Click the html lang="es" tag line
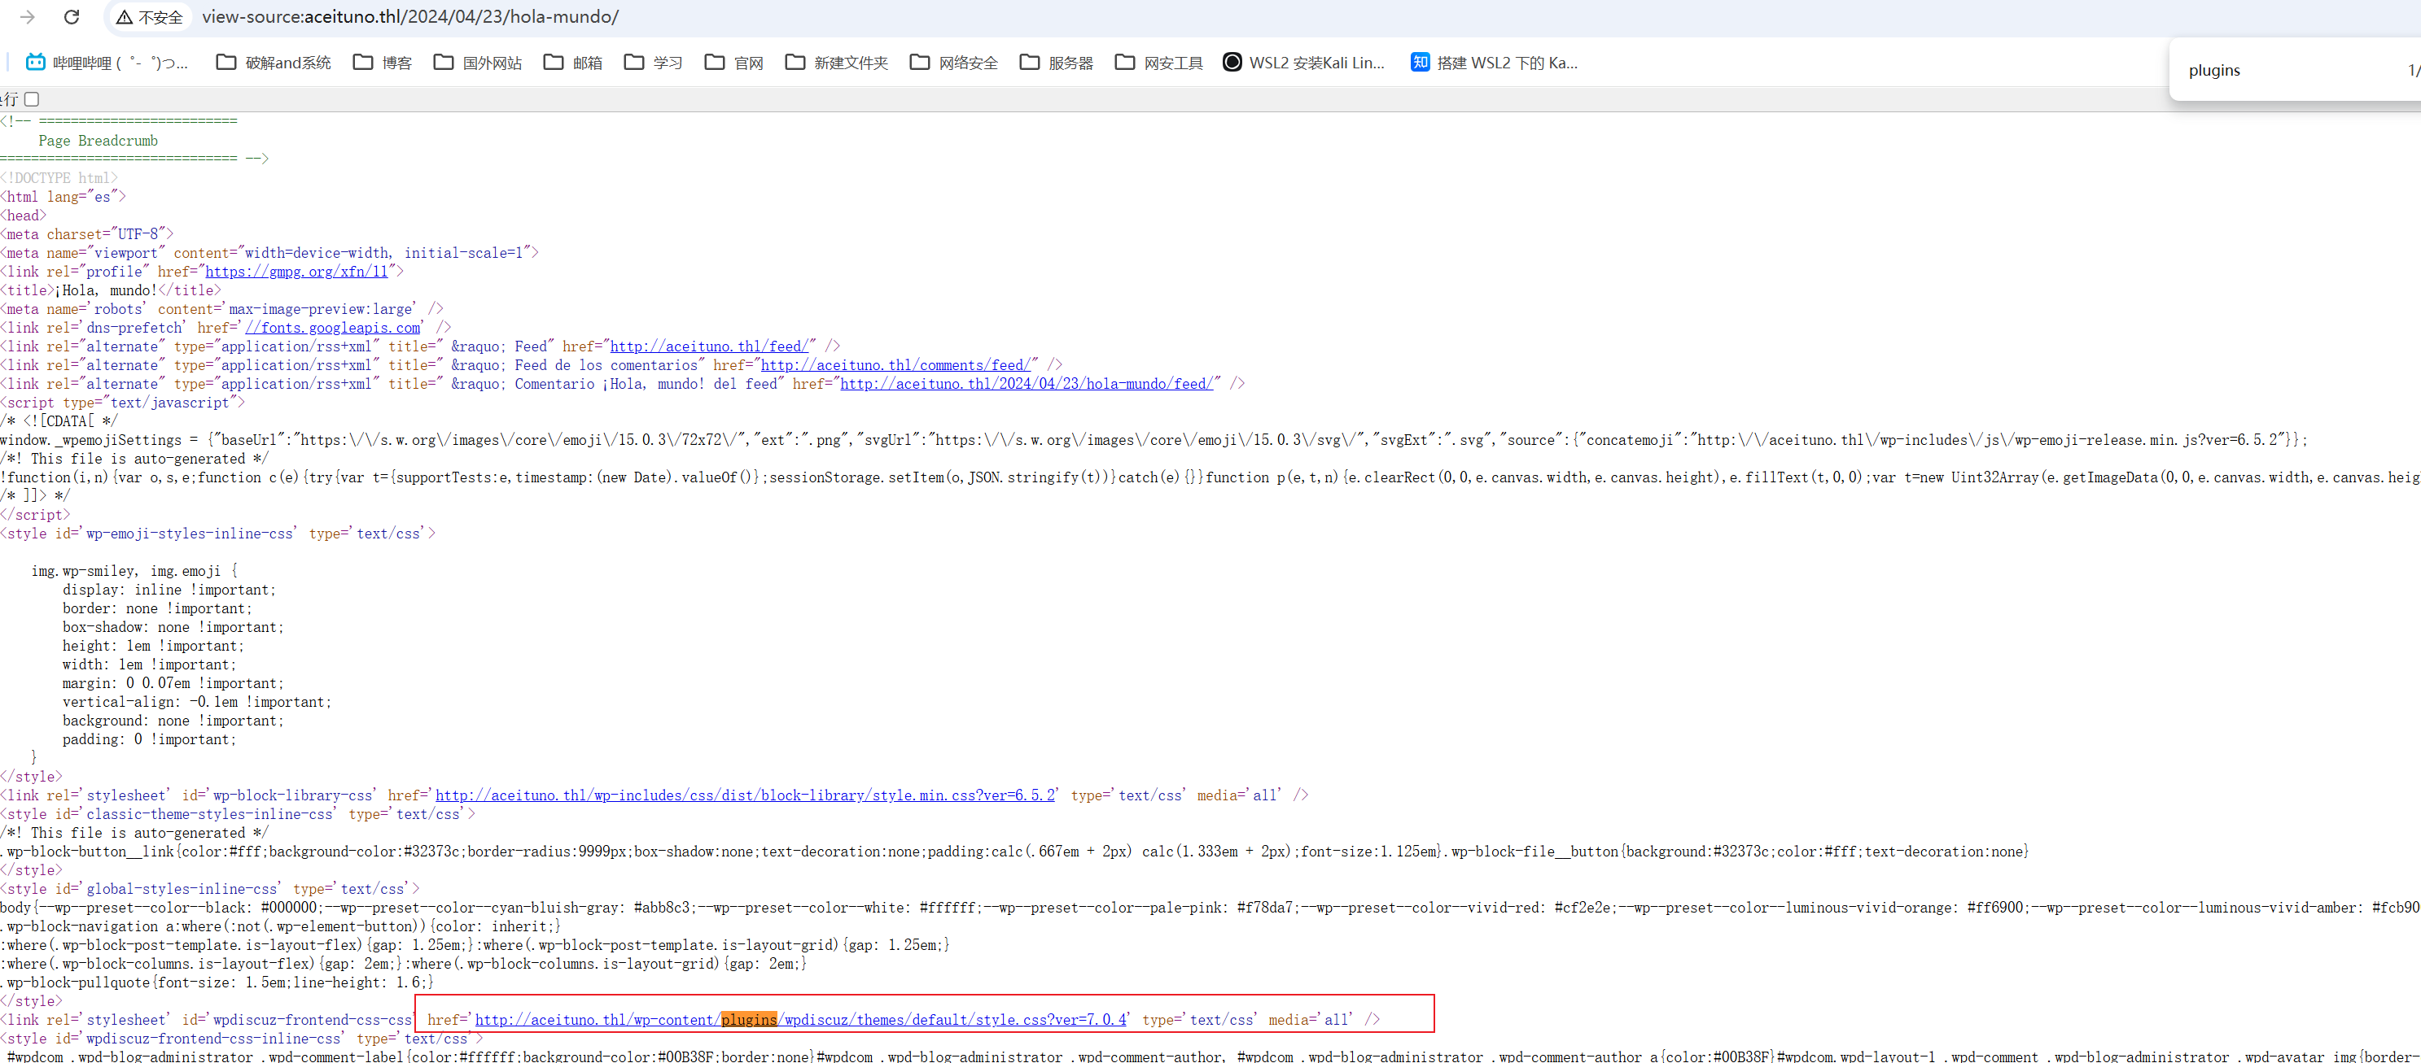The height and width of the screenshot is (1063, 2421). 63,196
